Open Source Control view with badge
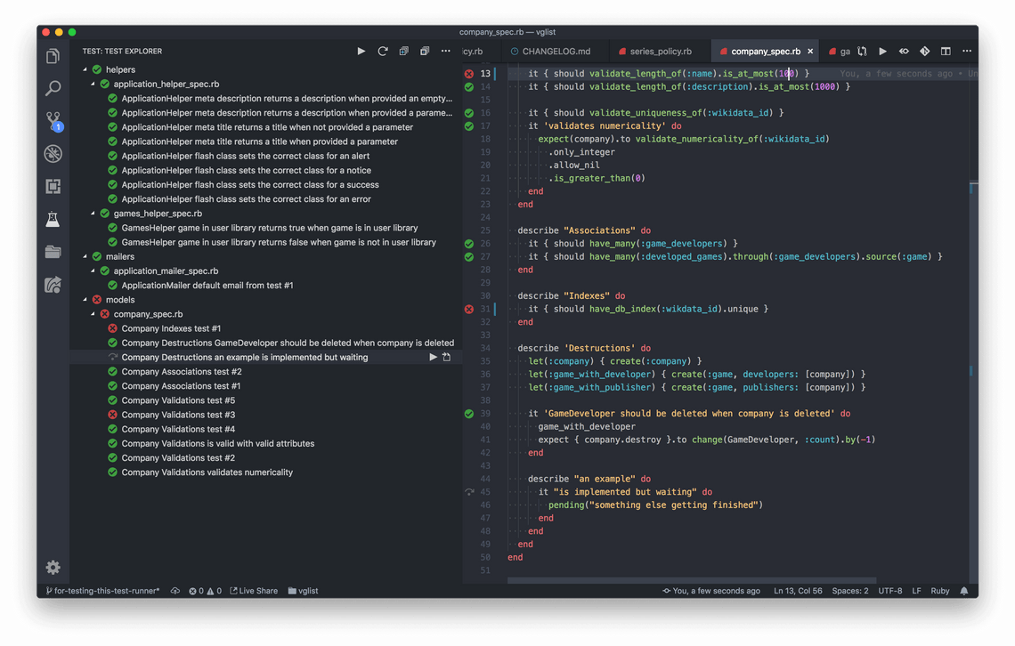Viewport: 1015px width, 646px height. click(53, 121)
